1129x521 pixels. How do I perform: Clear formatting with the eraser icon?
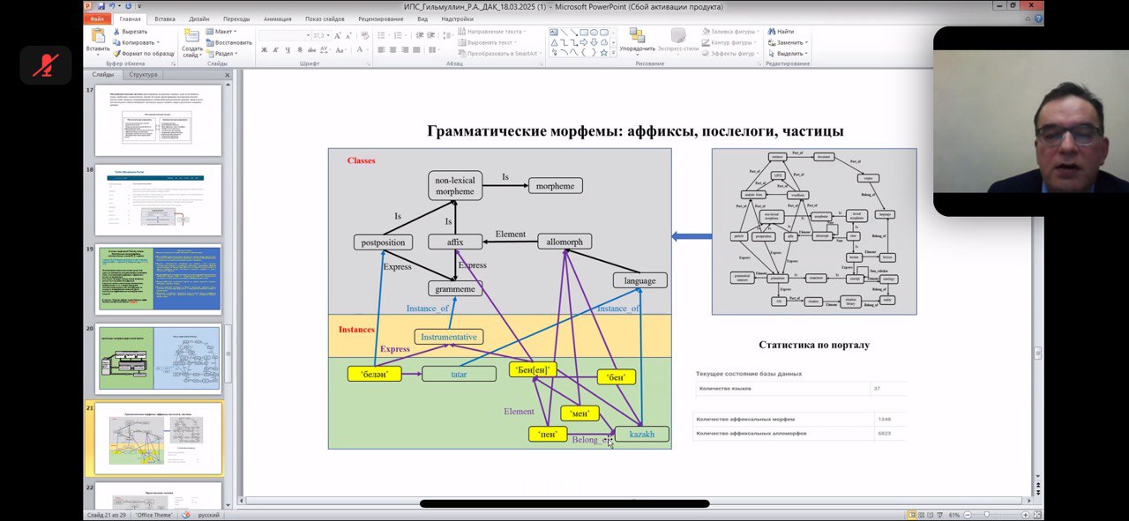tap(365, 36)
